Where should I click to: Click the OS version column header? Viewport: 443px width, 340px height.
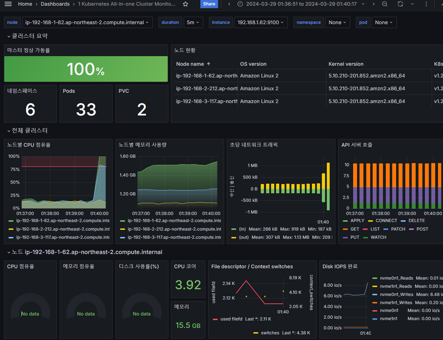point(253,64)
